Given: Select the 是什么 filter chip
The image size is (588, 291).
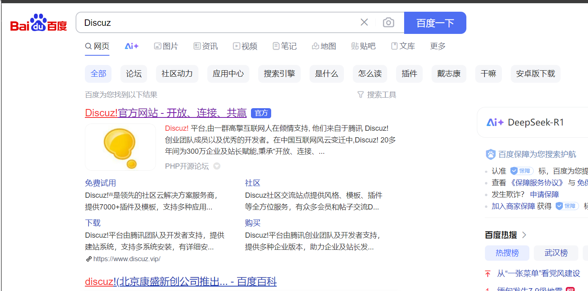Looking at the screenshot, I should (327, 74).
